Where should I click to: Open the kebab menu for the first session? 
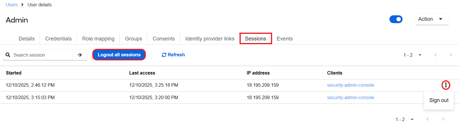click(x=446, y=85)
